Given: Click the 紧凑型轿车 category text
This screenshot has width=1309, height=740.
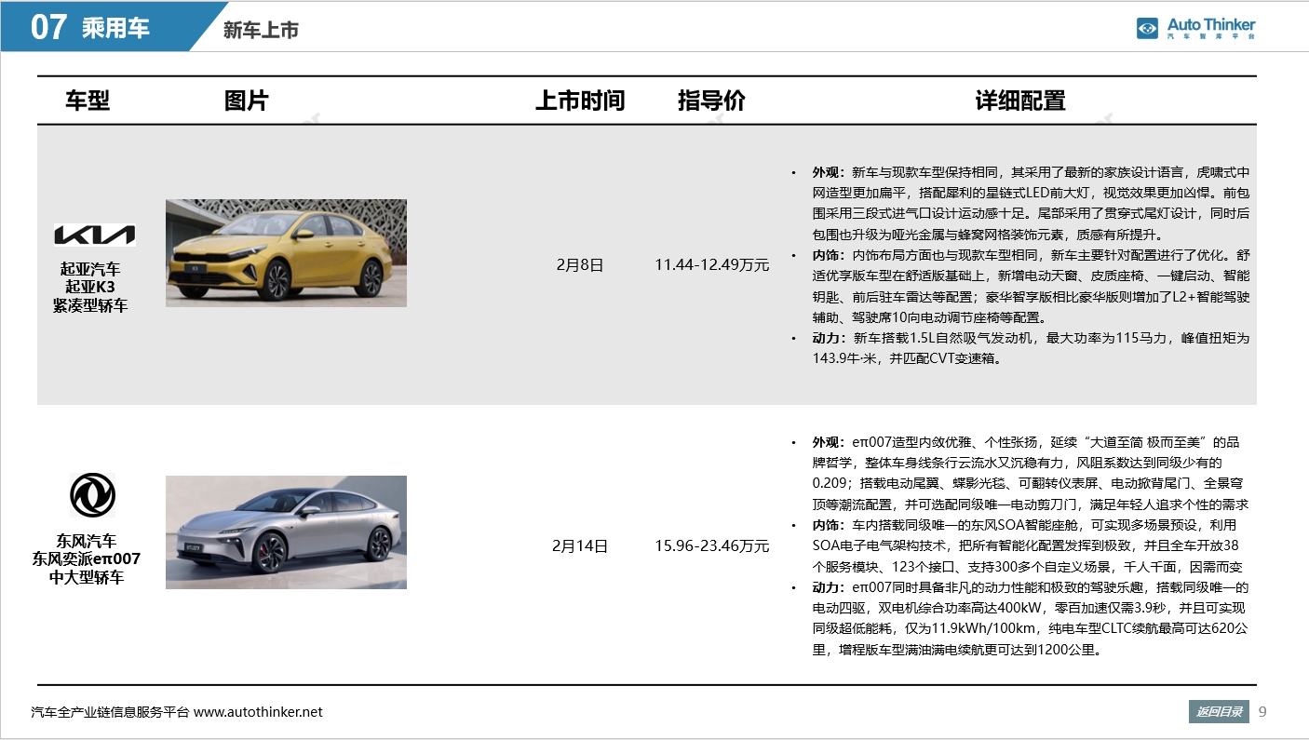Looking at the screenshot, I should tap(90, 304).
